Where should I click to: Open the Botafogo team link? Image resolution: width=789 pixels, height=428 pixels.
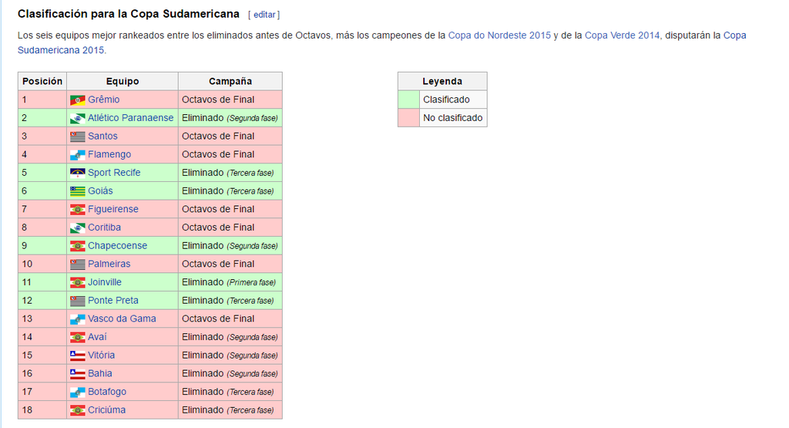(107, 392)
